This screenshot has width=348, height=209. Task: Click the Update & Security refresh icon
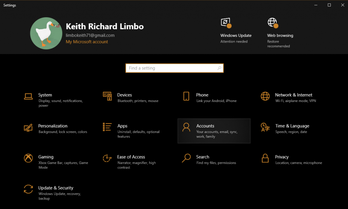(x=29, y=189)
